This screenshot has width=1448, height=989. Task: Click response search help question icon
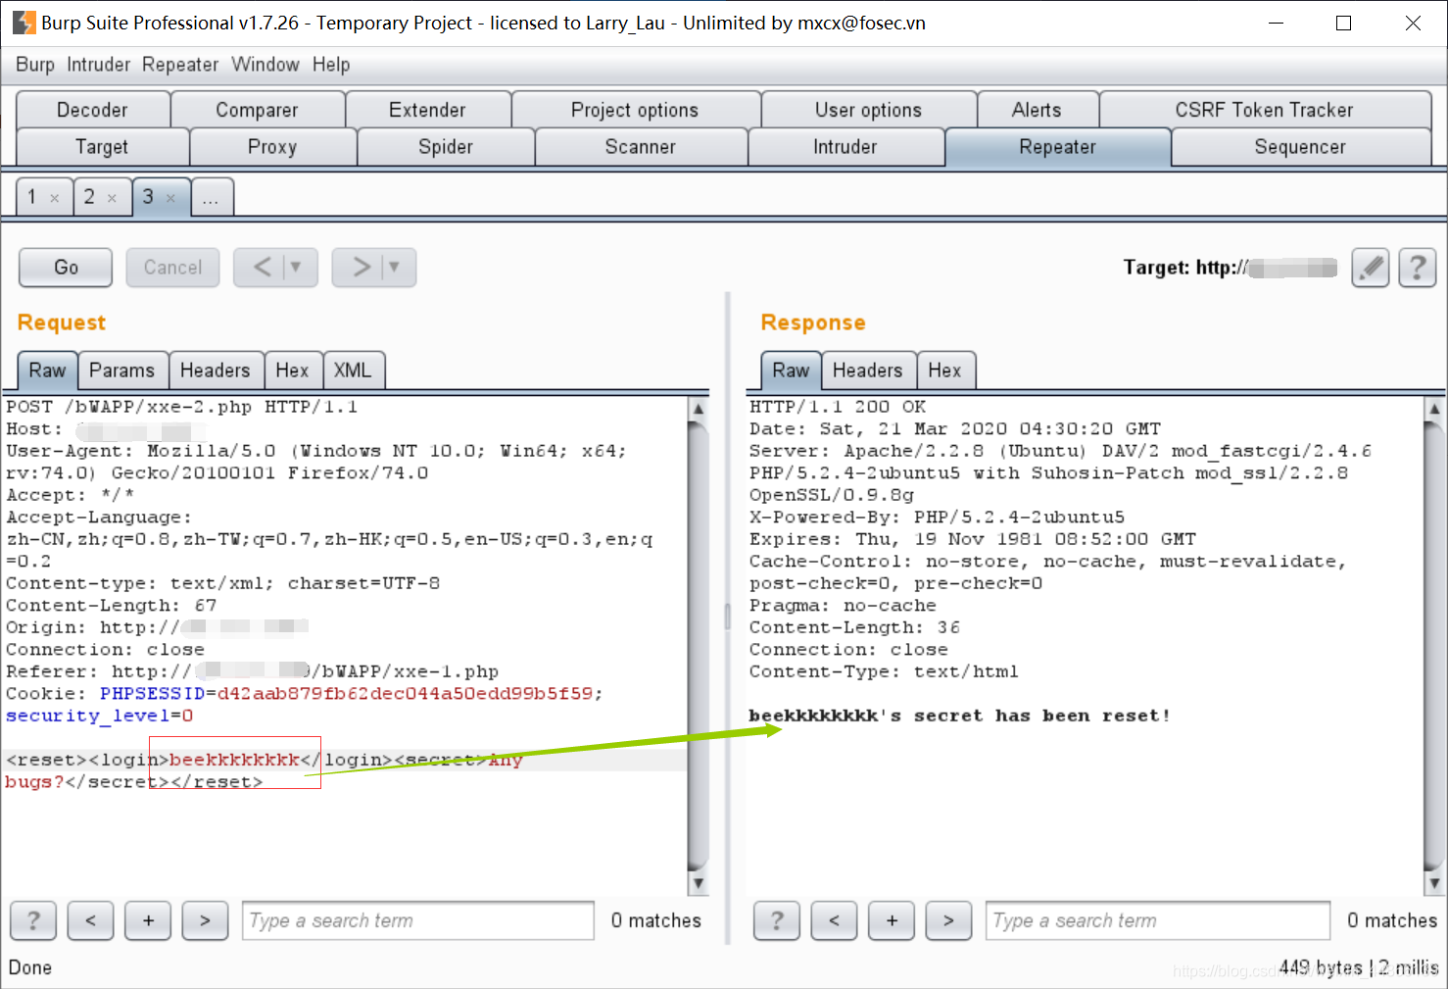777,920
